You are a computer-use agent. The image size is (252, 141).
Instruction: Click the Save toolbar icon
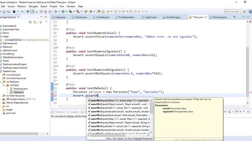(x=4, y=11)
